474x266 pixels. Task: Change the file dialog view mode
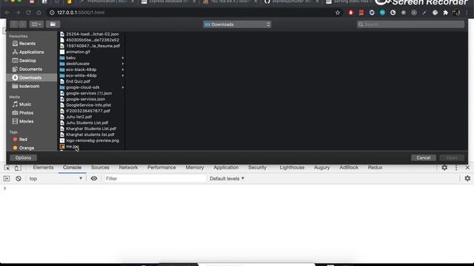(36, 24)
